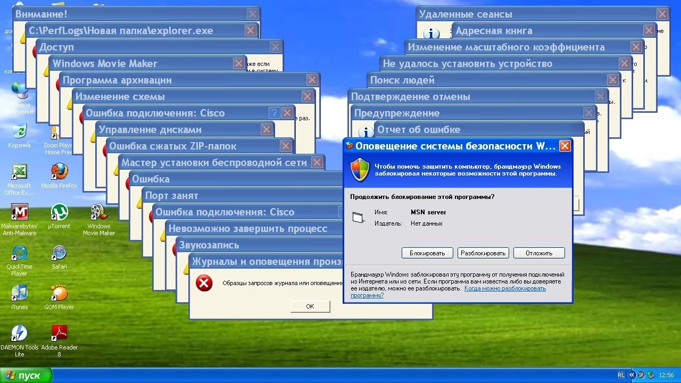Choose Отложить in the firewall alert
Image resolution: width=681 pixels, height=383 pixels.
coord(539,253)
